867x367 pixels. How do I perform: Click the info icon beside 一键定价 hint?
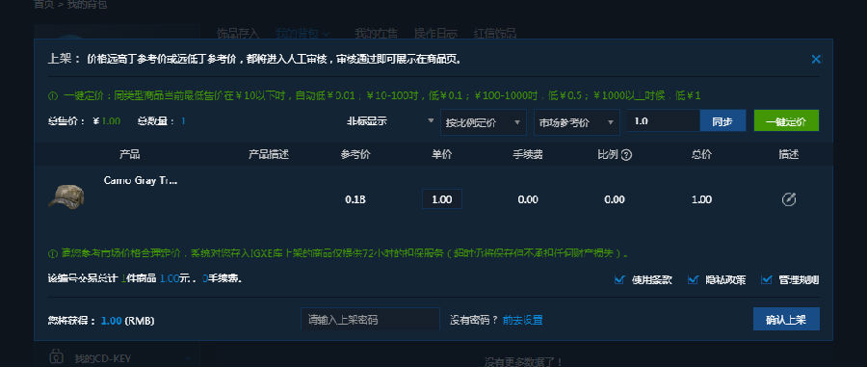click(53, 95)
